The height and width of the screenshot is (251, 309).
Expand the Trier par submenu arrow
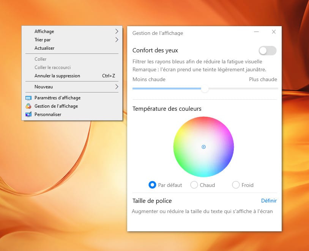pos(117,40)
